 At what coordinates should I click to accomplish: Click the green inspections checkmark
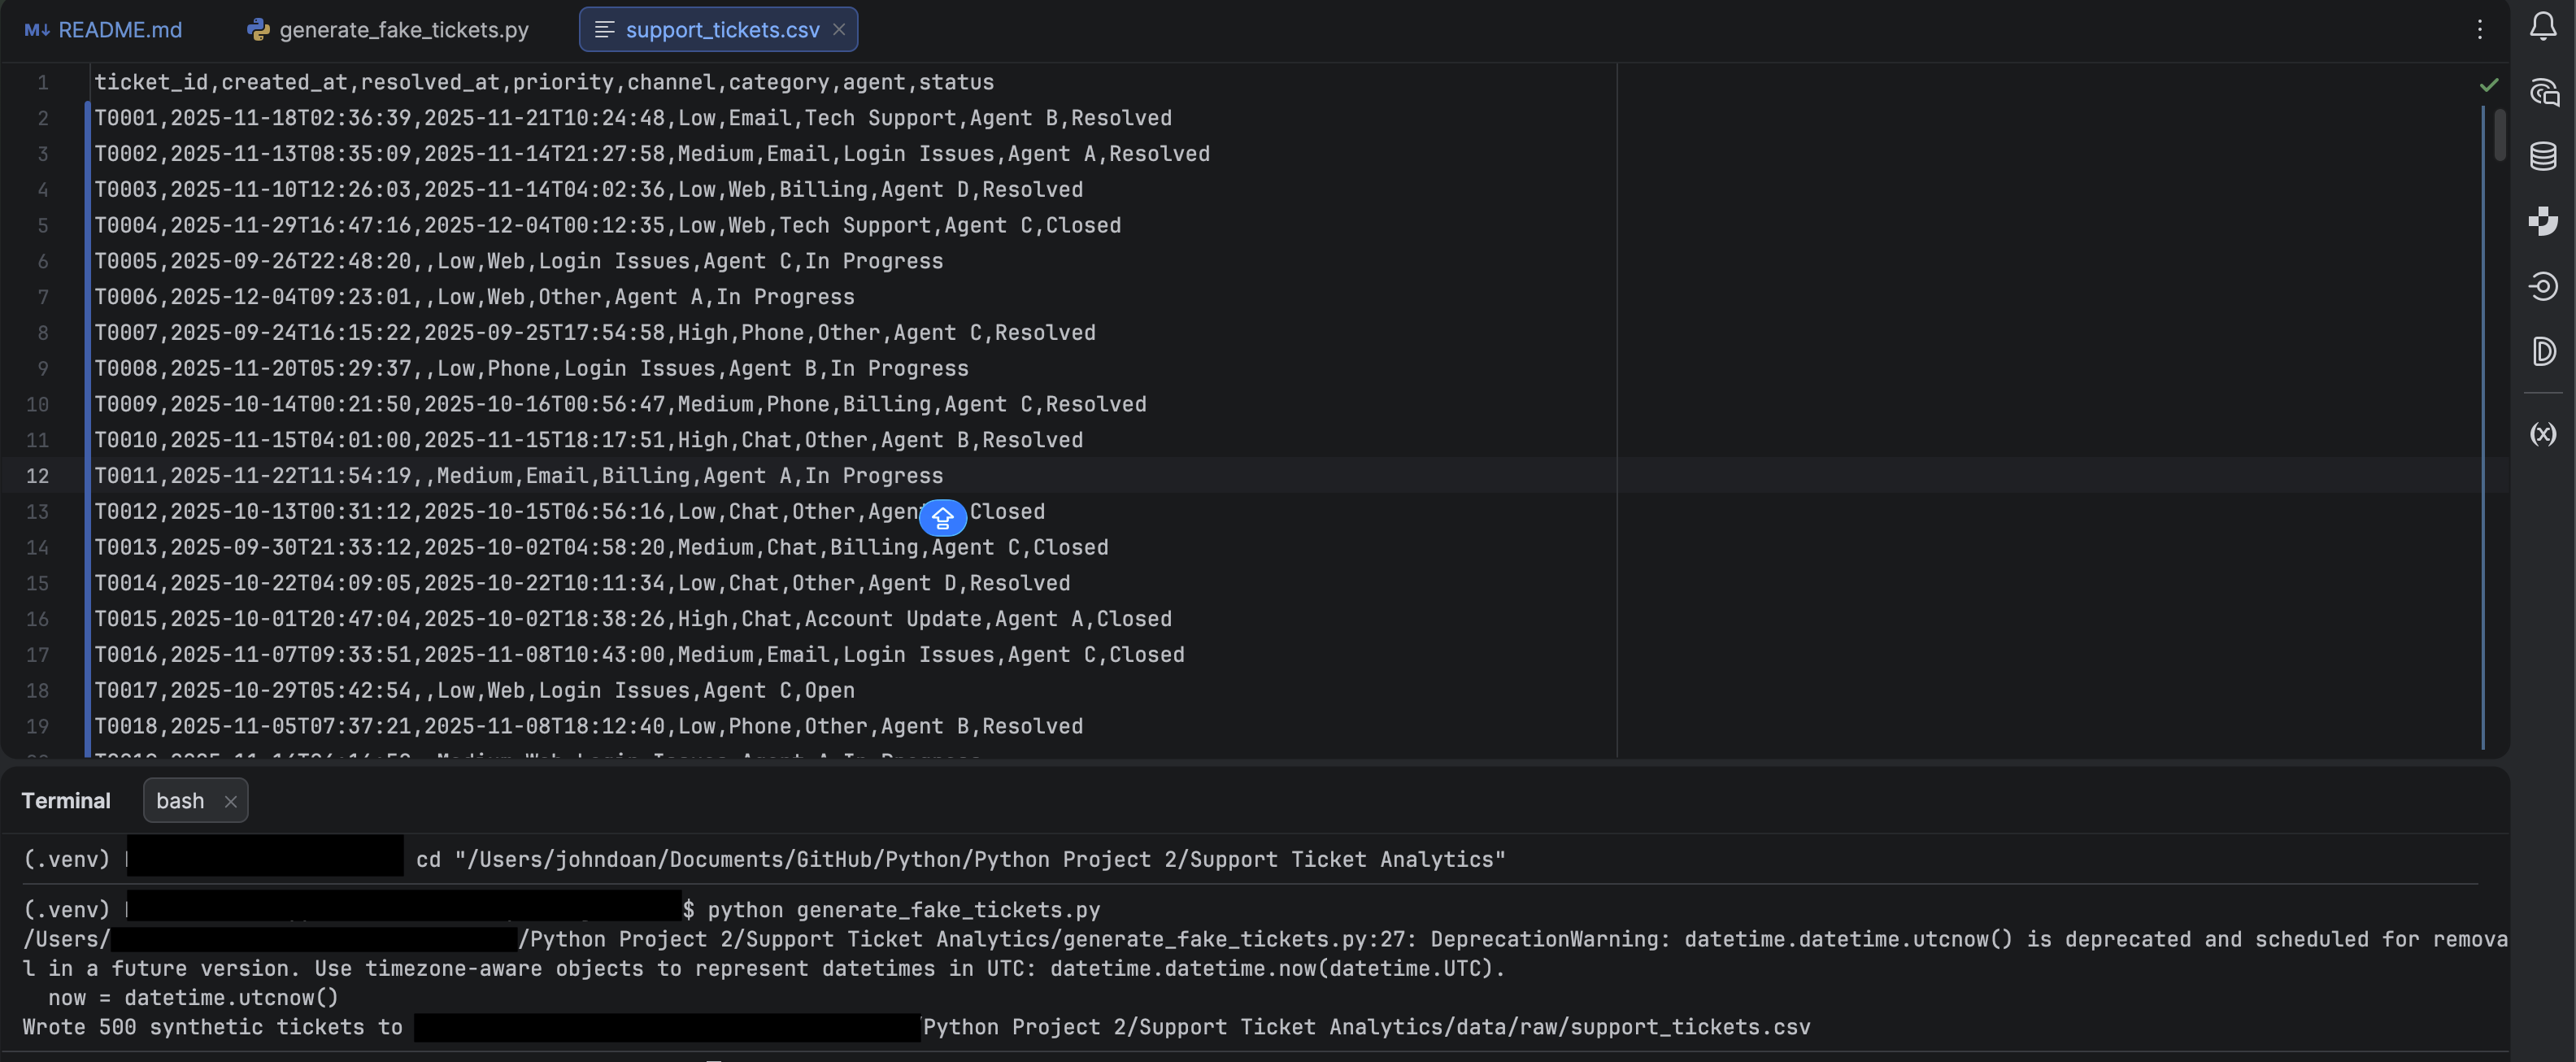pyautogui.click(x=2489, y=85)
